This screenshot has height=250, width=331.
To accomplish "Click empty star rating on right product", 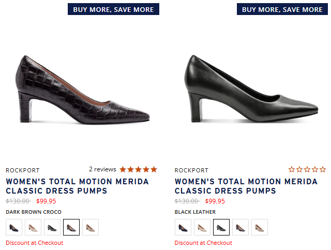I will click(x=307, y=169).
